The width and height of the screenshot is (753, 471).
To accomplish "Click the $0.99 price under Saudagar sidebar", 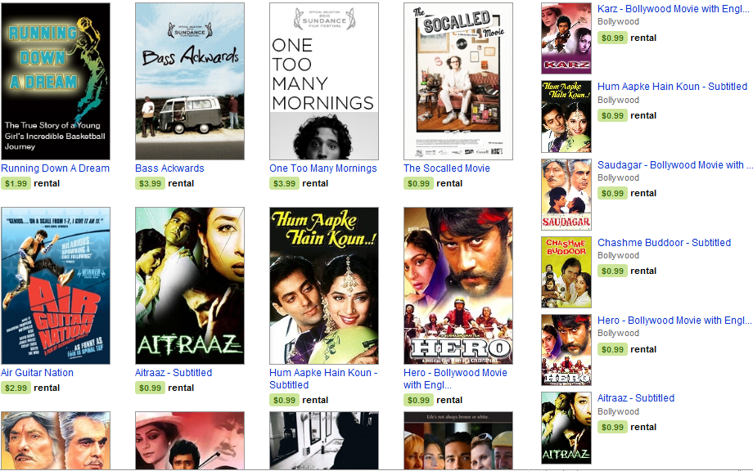I will point(612,193).
